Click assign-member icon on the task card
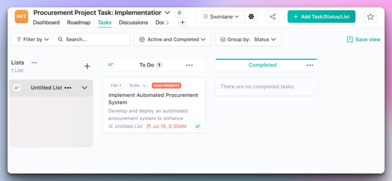The width and height of the screenshot is (392, 181). point(198,126)
